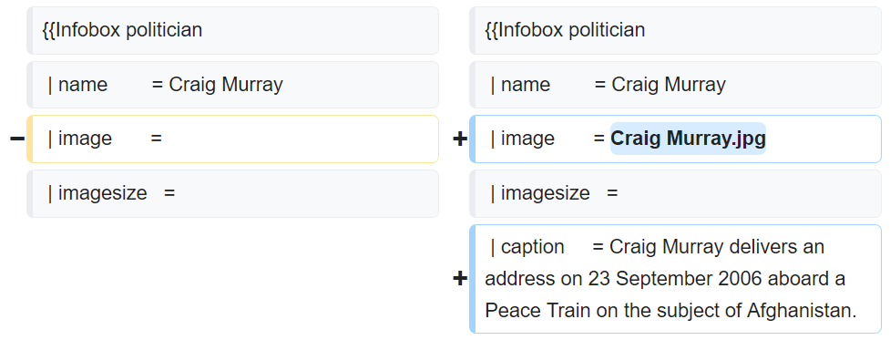890x340 pixels.
Task: Click the "| caption" parameter label
Action: click(527, 247)
